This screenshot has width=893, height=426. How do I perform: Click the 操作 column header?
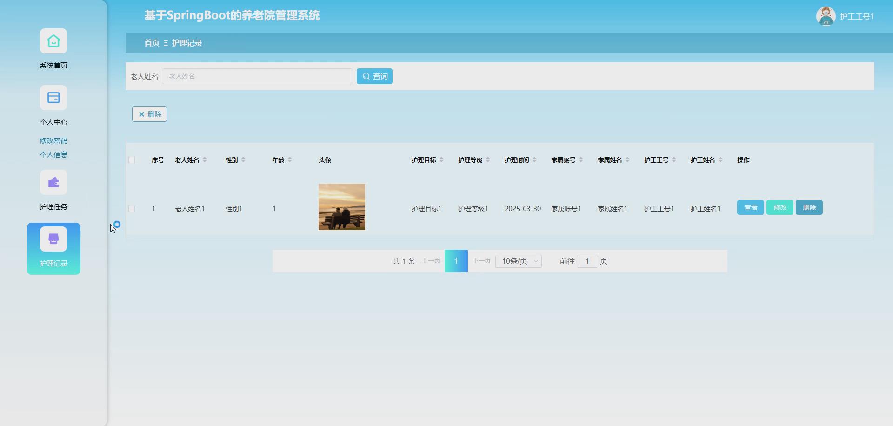[743, 160]
